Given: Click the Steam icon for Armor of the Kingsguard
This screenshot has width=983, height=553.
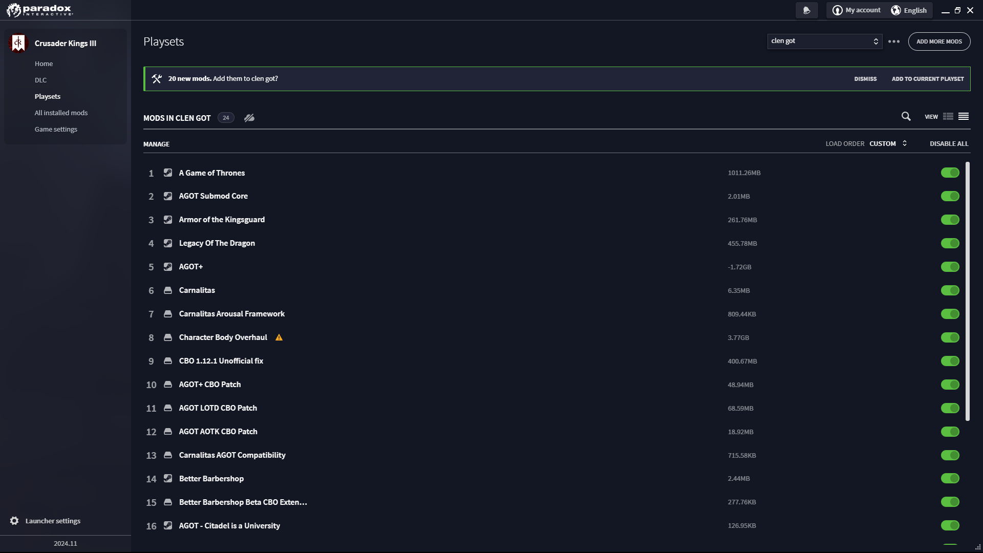Looking at the screenshot, I should (x=168, y=220).
